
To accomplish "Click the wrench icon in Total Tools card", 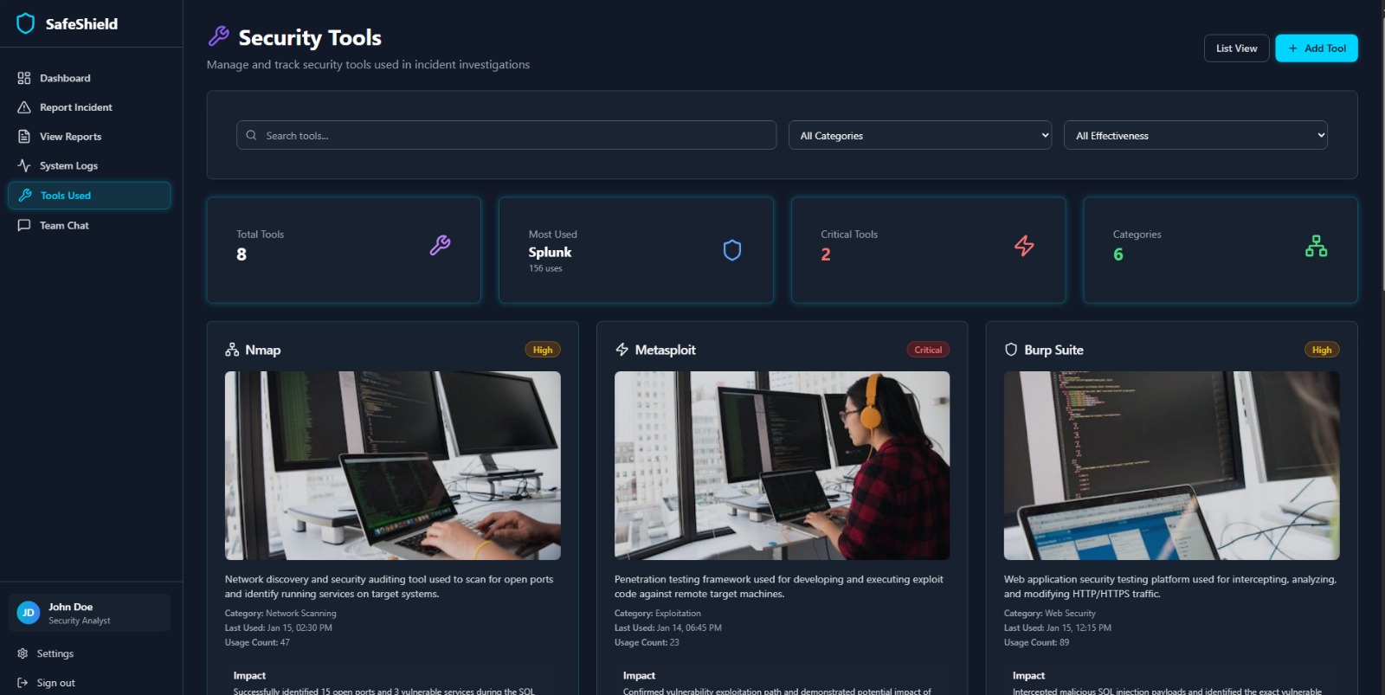I will coord(440,245).
